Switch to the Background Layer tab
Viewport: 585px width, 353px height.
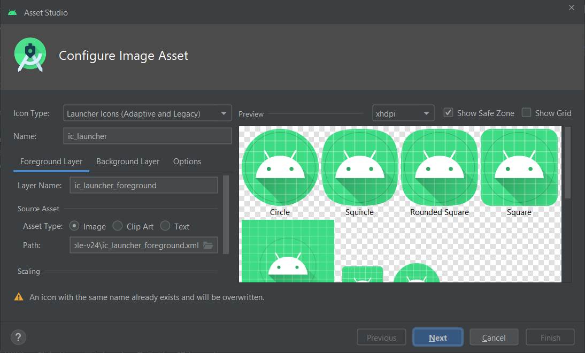point(128,162)
